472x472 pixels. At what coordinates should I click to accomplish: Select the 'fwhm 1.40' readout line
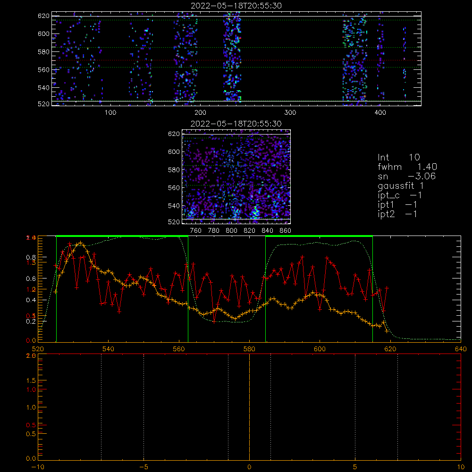pos(407,167)
